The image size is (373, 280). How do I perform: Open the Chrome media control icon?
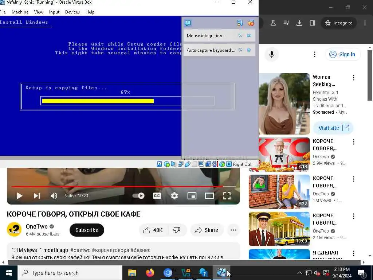[286, 23]
